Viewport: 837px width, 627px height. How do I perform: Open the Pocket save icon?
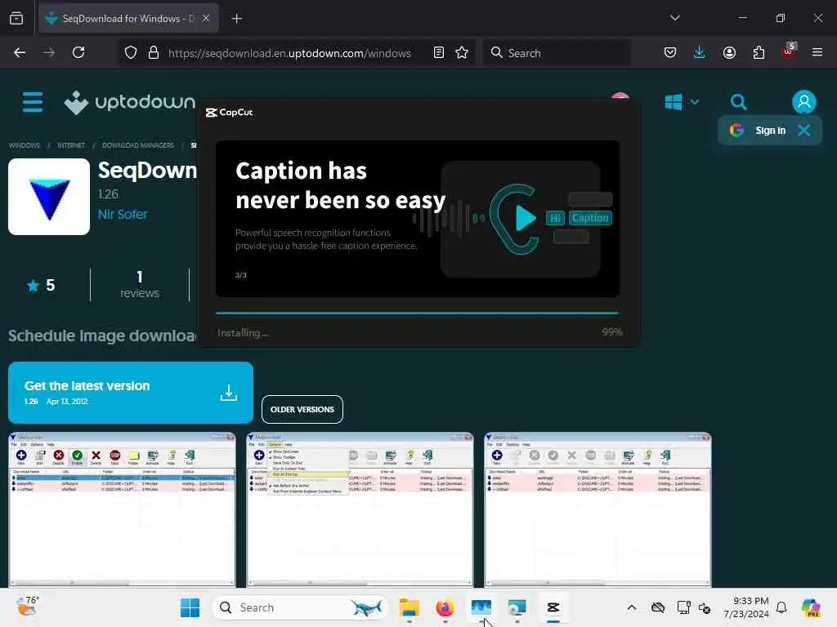[670, 53]
